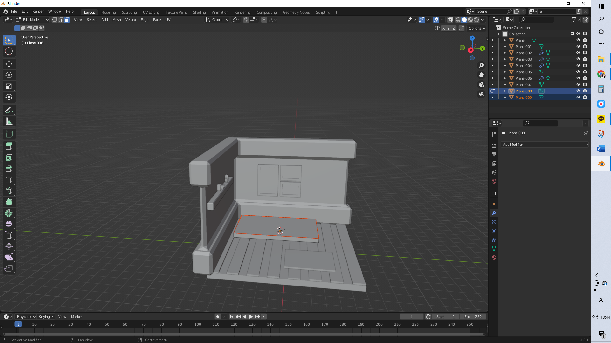The width and height of the screenshot is (611, 343).
Task: Open the Edit Mode dropdown
Action: point(32,20)
